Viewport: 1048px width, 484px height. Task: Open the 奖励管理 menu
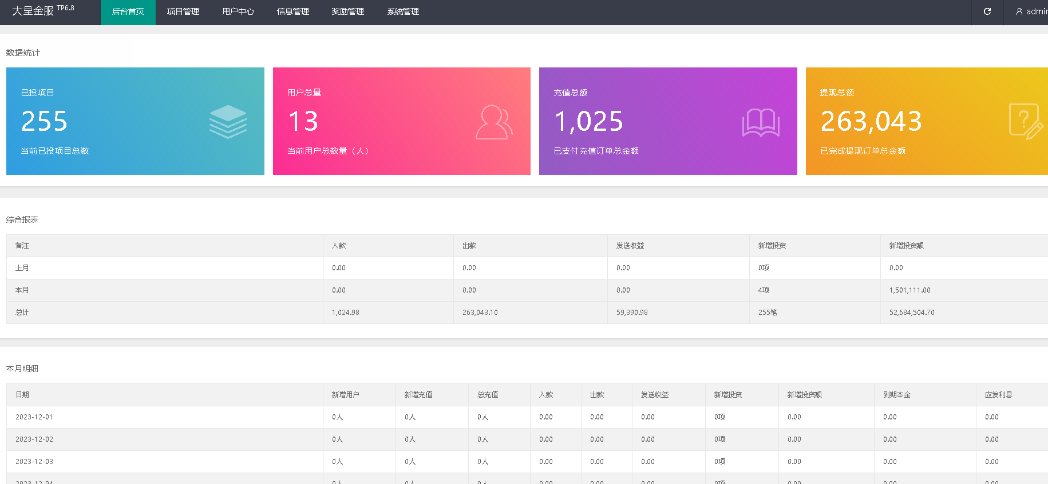click(x=348, y=12)
